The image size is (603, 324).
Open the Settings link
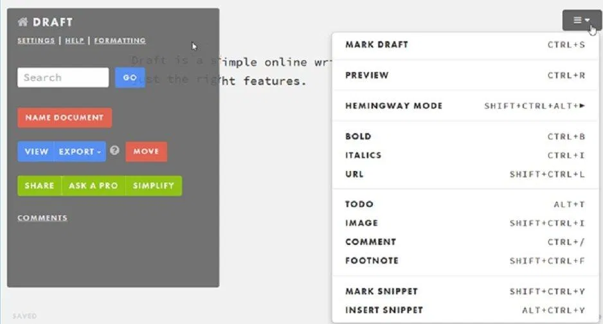(x=36, y=40)
